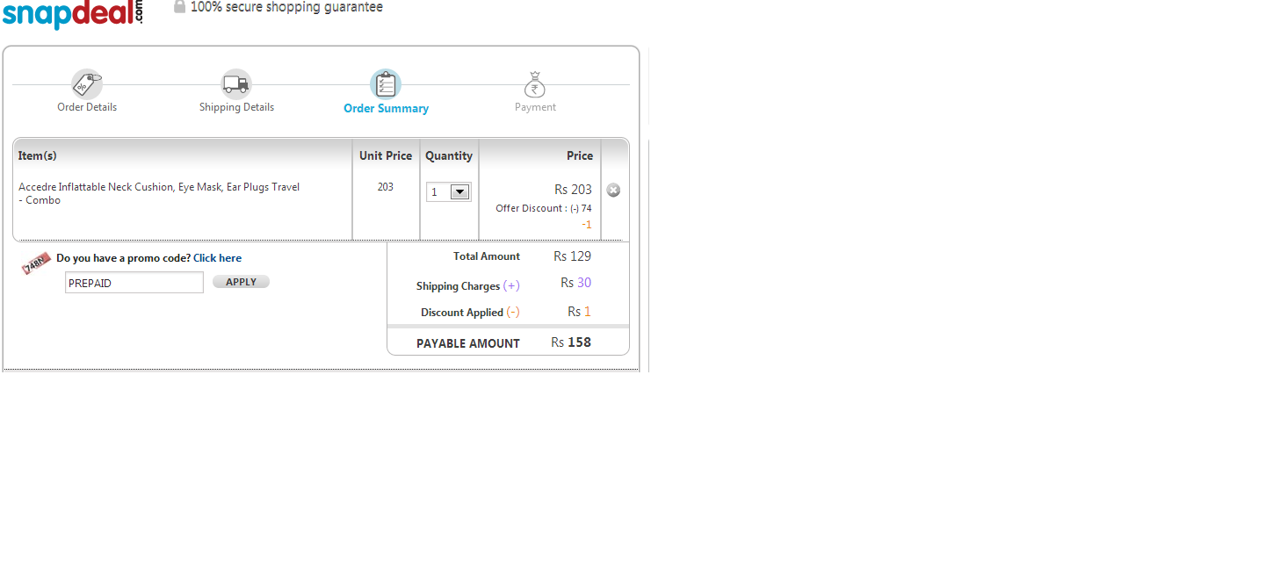
Task: Click the 'Quantity' column header
Action: [x=449, y=155]
